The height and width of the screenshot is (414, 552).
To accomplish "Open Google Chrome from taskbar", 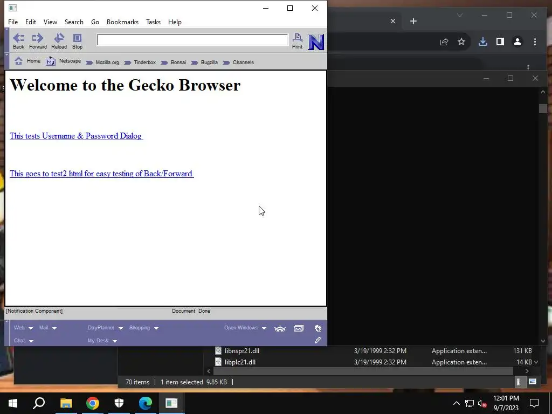I will pos(93,403).
